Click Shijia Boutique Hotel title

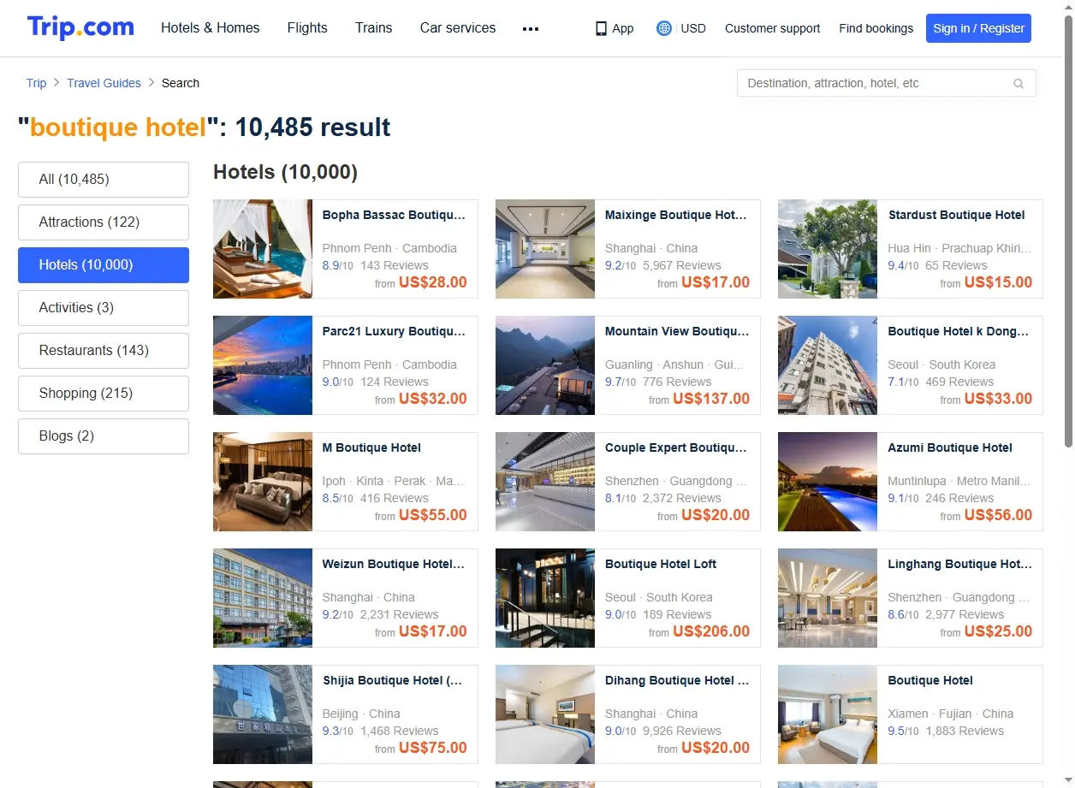[393, 681]
